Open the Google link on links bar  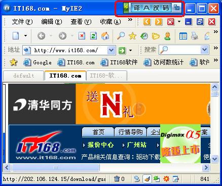[x=37, y=62]
